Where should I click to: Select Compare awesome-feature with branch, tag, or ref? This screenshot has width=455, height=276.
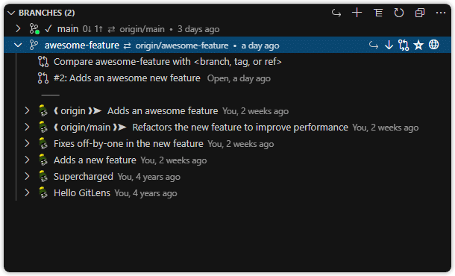click(x=167, y=62)
